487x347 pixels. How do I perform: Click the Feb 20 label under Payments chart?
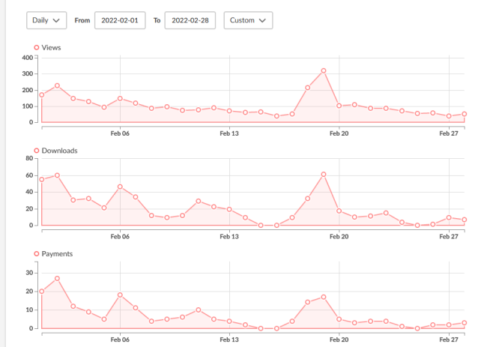(339, 340)
